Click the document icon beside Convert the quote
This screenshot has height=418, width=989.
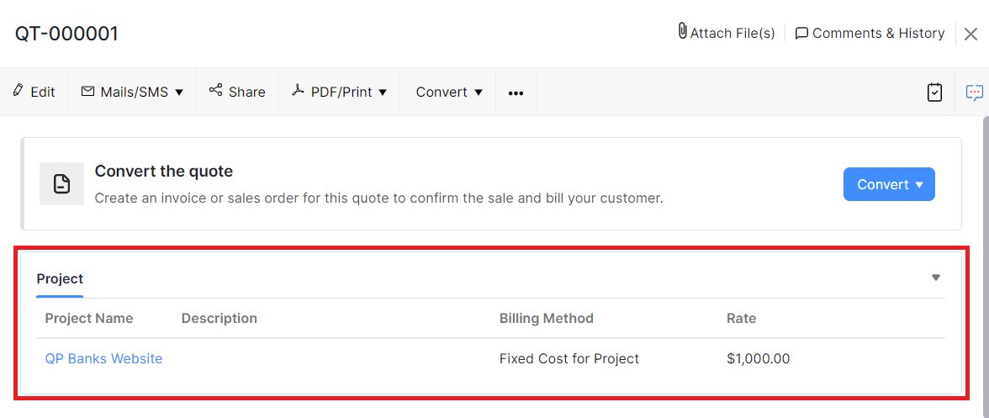pos(62,184)
